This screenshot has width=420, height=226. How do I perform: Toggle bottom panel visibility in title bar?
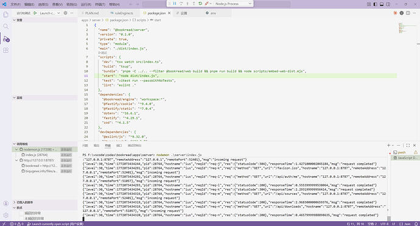(x=382, y=4)
